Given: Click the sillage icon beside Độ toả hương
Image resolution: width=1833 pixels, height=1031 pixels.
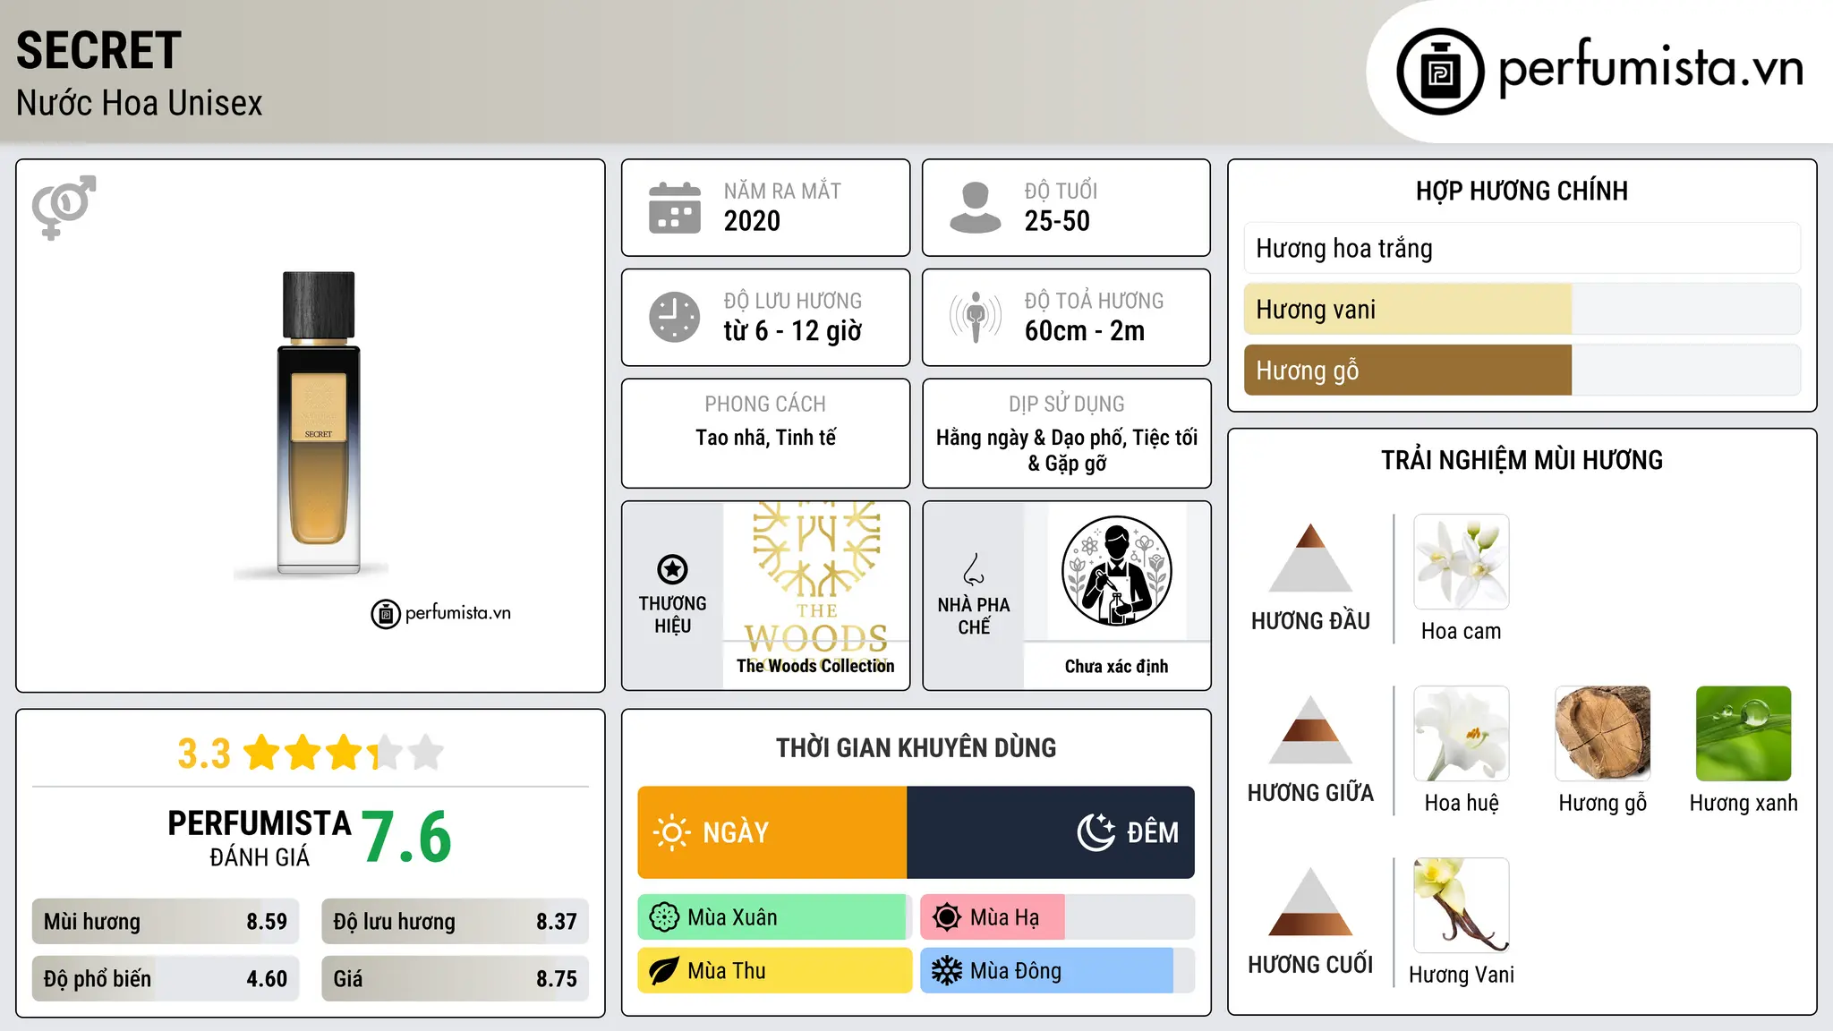Looking at the screenshot, I should [976, 317].
